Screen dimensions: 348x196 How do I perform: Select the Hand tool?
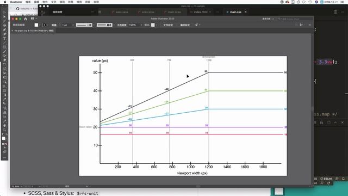4,125
